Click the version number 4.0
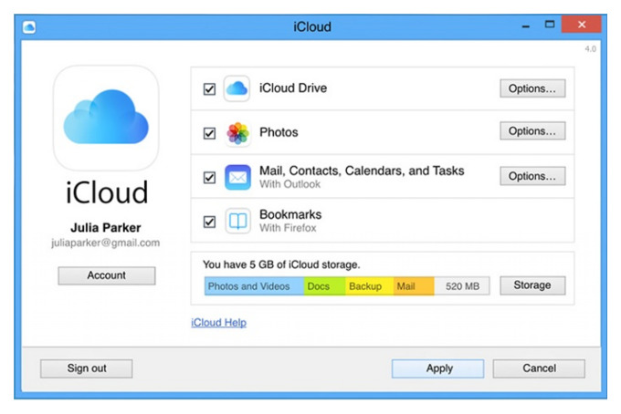The width and height of the screenshot is (621, 414). [x=590, y=48]
